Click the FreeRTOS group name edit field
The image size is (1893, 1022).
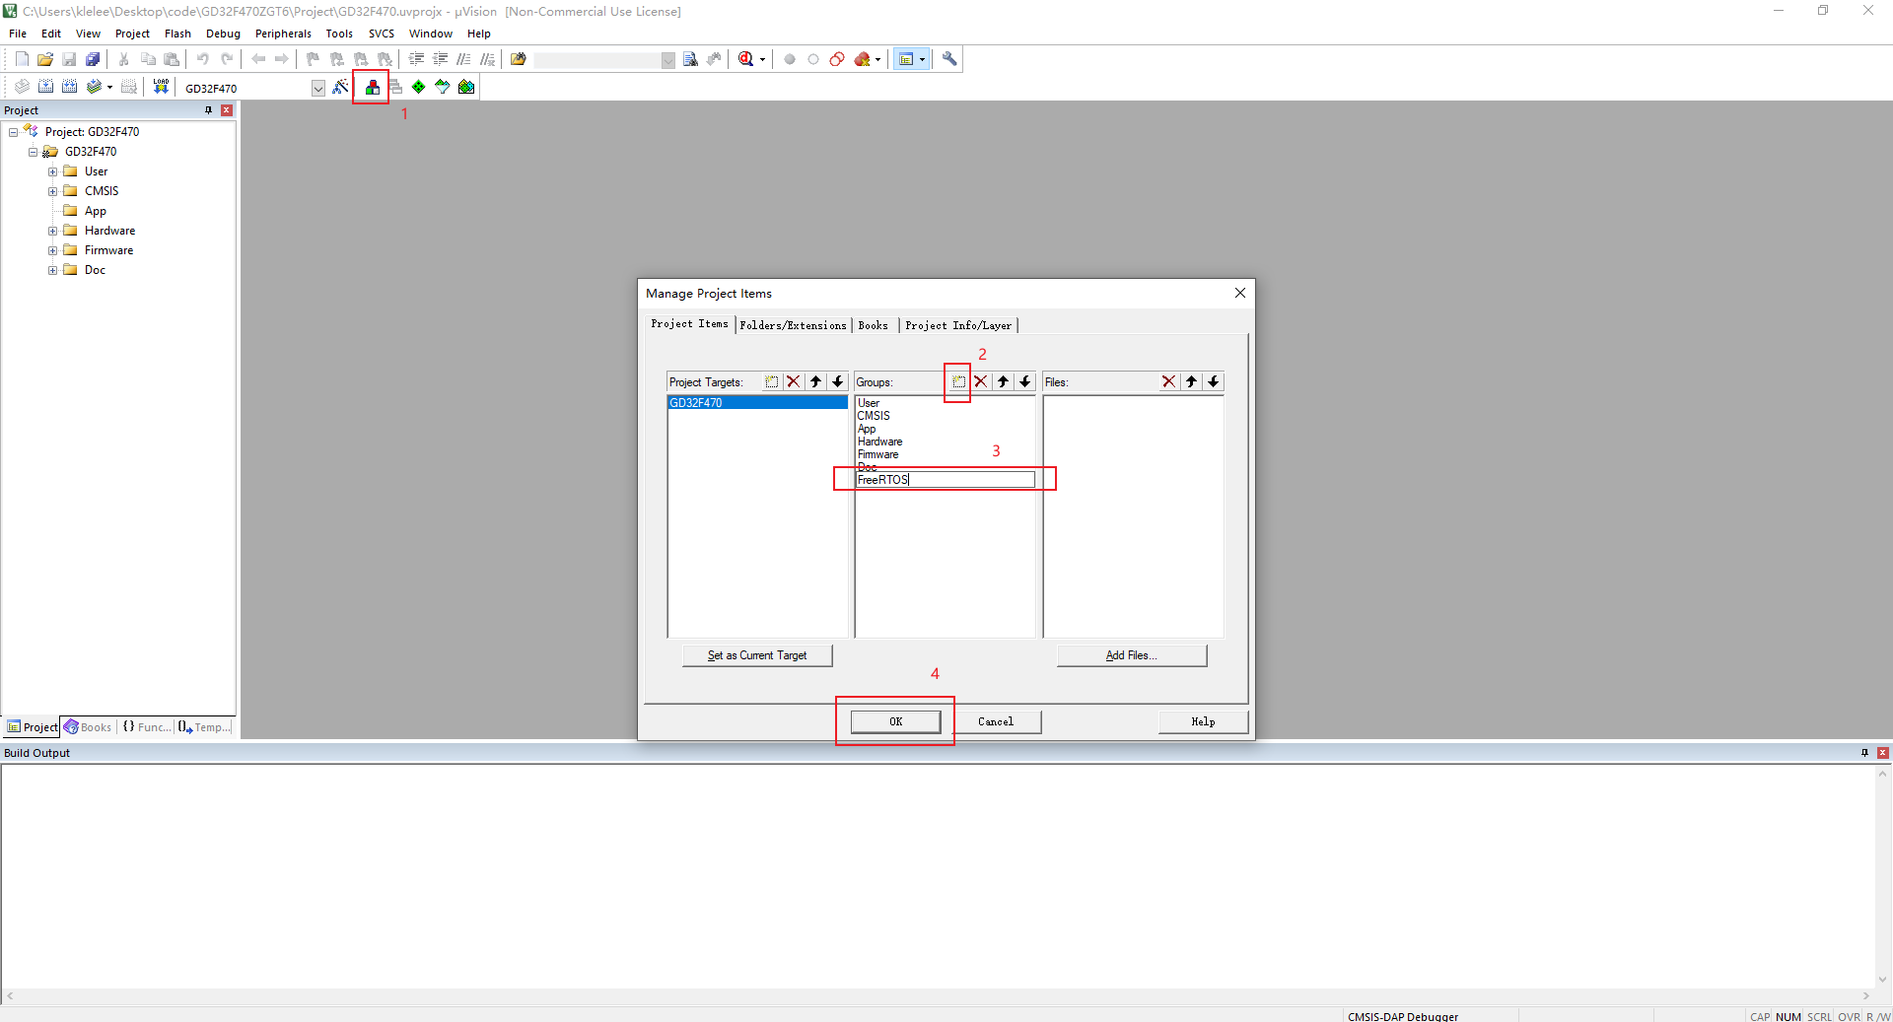tap(945, 480)
